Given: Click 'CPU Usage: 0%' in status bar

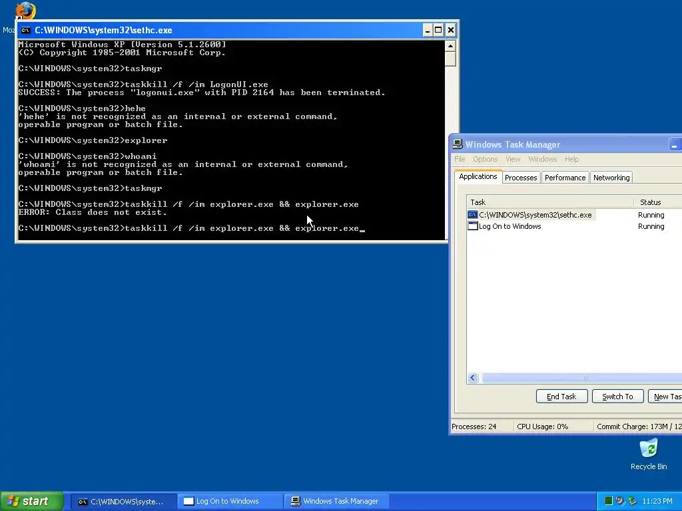Looking at the screenshot, I should click(542, 426).
